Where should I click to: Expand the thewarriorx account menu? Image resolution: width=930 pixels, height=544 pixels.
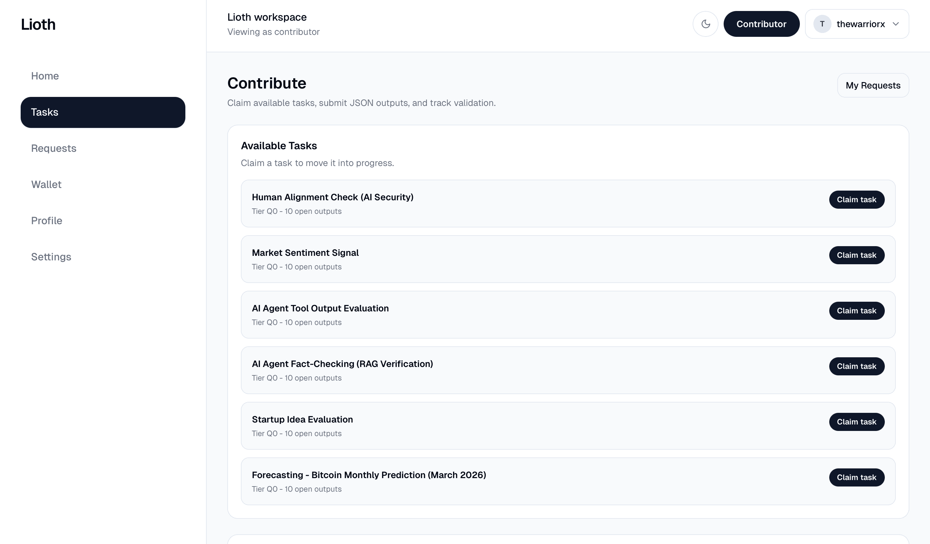click(897, 24)
